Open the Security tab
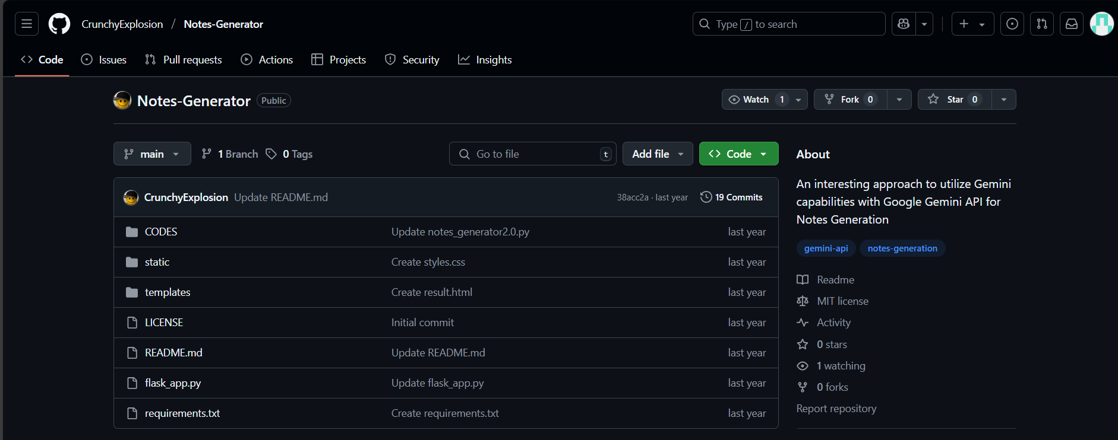Screen dimensions: 1118x440 coord(412,60)
